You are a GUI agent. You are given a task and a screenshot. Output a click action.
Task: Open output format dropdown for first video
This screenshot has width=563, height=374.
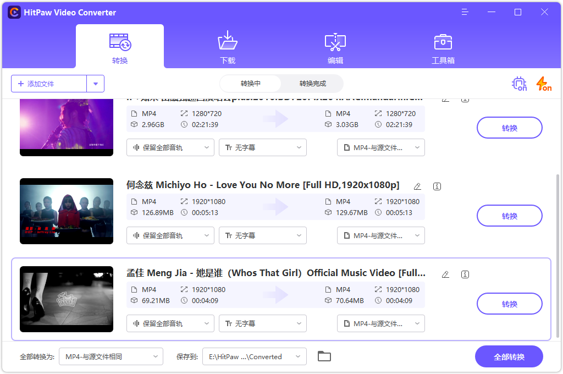point(381,147)
